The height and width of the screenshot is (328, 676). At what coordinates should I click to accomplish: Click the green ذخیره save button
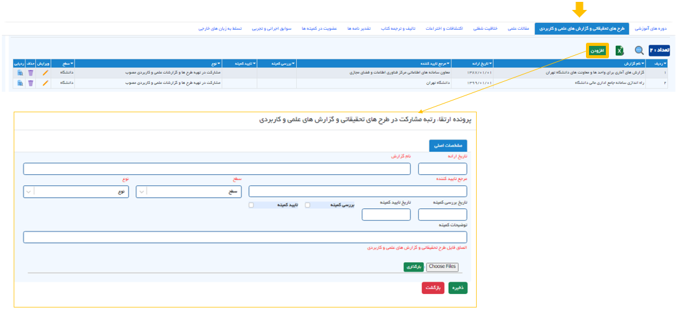458,288
